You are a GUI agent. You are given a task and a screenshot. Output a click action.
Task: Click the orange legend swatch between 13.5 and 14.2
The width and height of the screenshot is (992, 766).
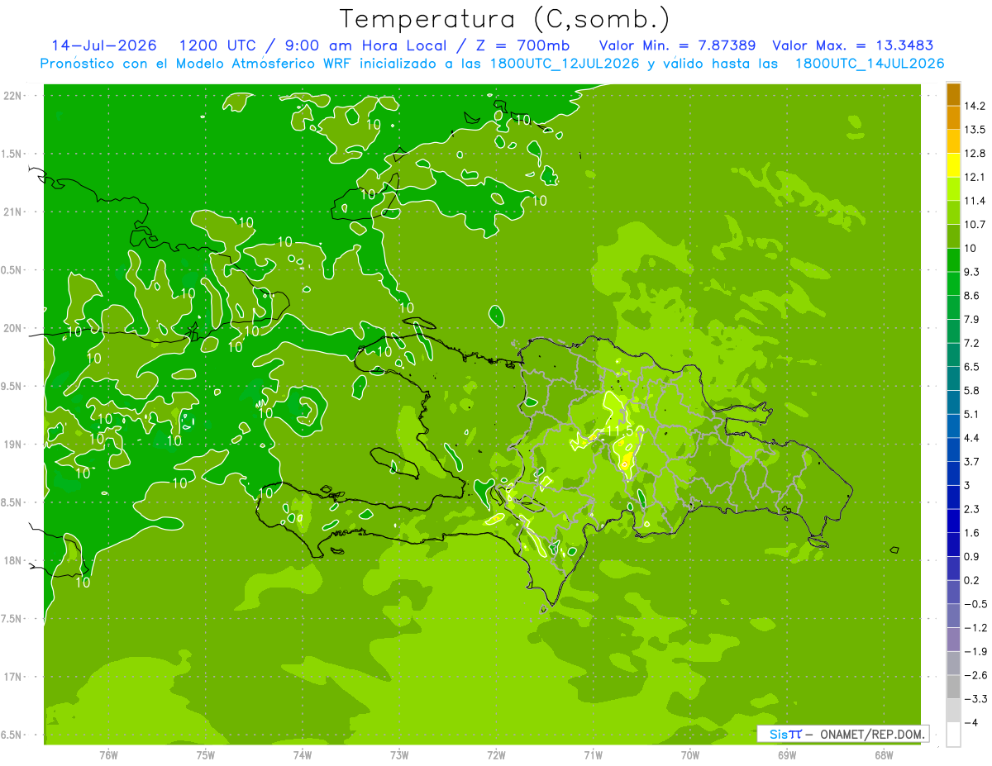(953, 117)
